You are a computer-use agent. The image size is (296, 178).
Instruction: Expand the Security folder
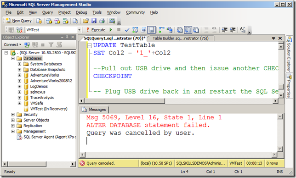(13, 114)
